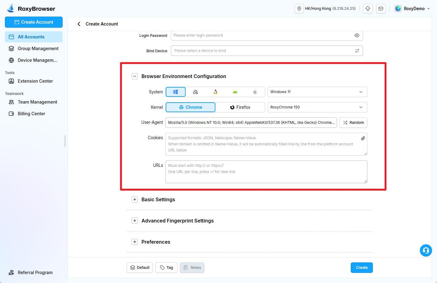Expand Basic Settings section
The height and width of the screenshot is (283, 437).
pyautogui.click(x=135, y=199)
